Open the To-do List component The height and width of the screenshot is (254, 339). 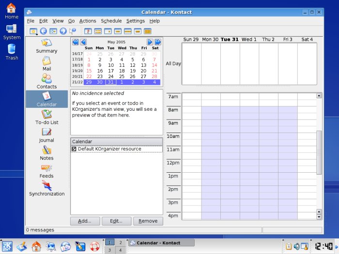[x=46, y=117]
